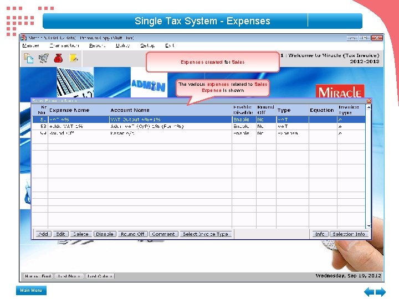
Task: Close the Sales Expense dialog with X
Action: (x=369, y=101)
